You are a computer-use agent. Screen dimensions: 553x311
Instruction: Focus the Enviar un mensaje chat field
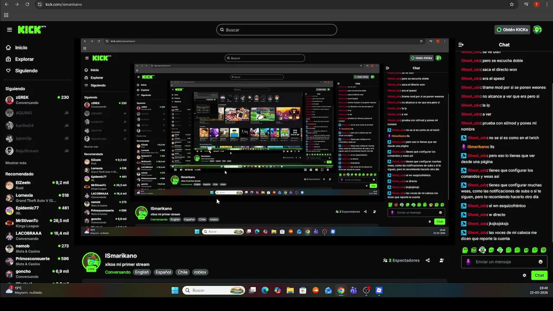pos(504,262)
